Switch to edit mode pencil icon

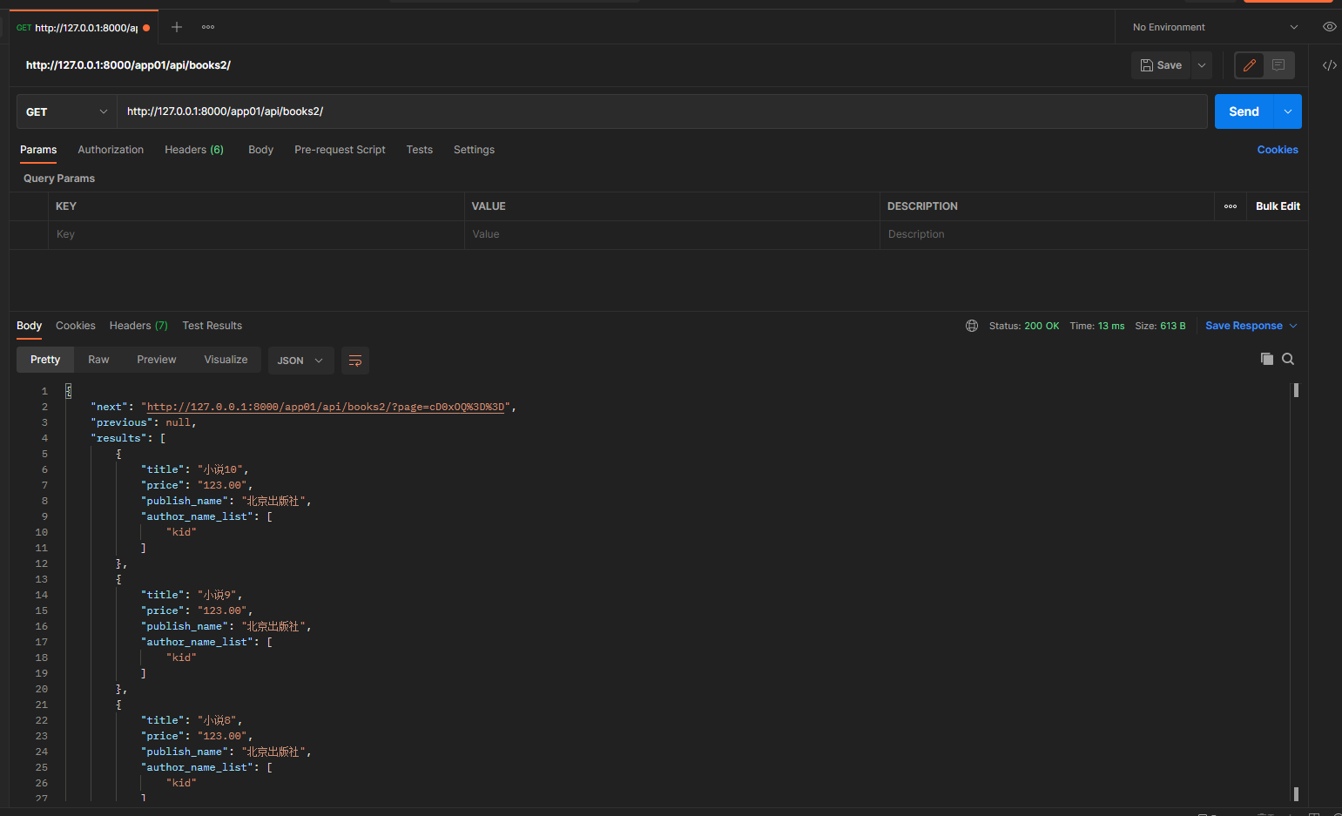(x=1249, y=65)
